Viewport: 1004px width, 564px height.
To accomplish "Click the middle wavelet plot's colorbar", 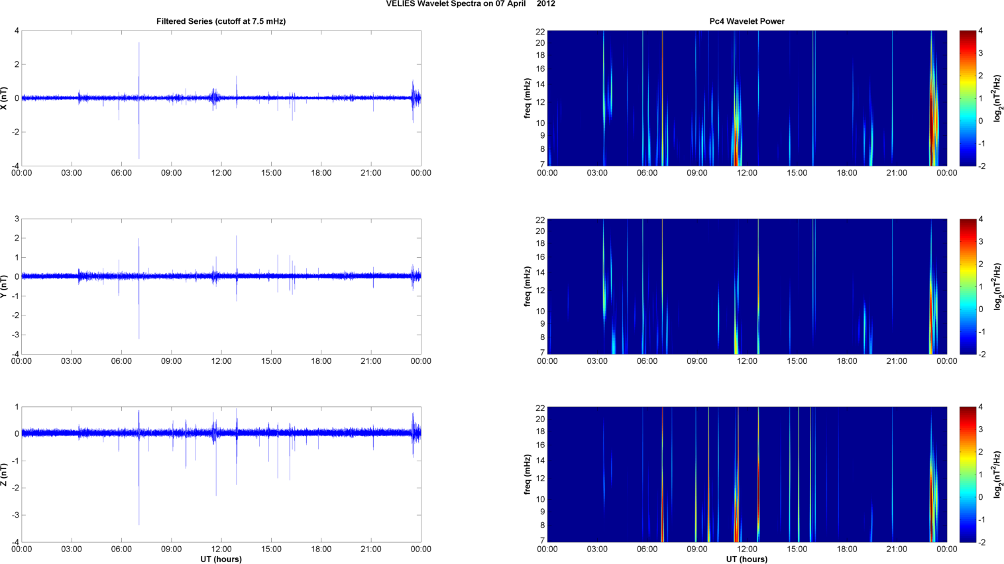I will (968, 286).
